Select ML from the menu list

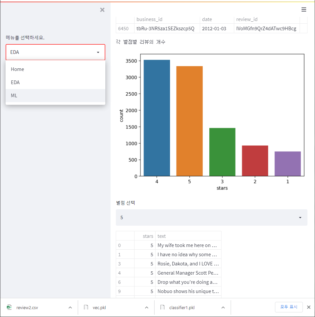tap(55, 95)
